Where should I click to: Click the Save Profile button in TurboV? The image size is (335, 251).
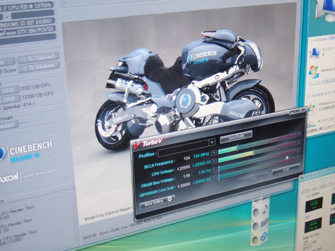click(x=236, y=136)
